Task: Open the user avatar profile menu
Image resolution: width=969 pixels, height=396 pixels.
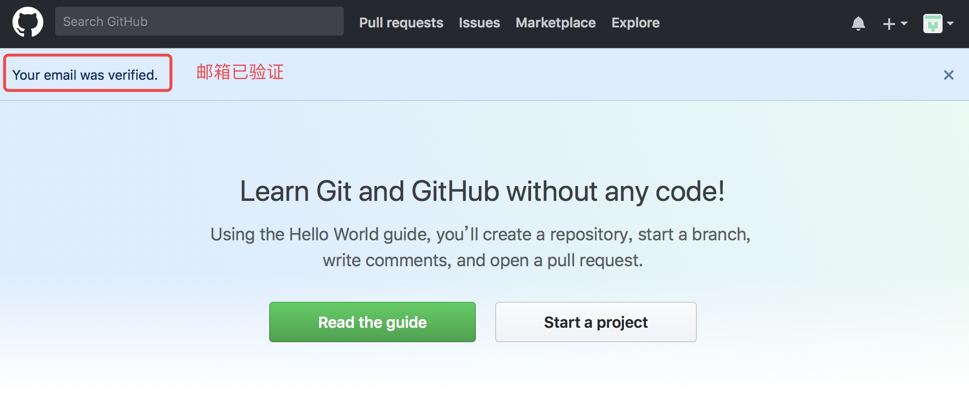Action: [938, 24]
